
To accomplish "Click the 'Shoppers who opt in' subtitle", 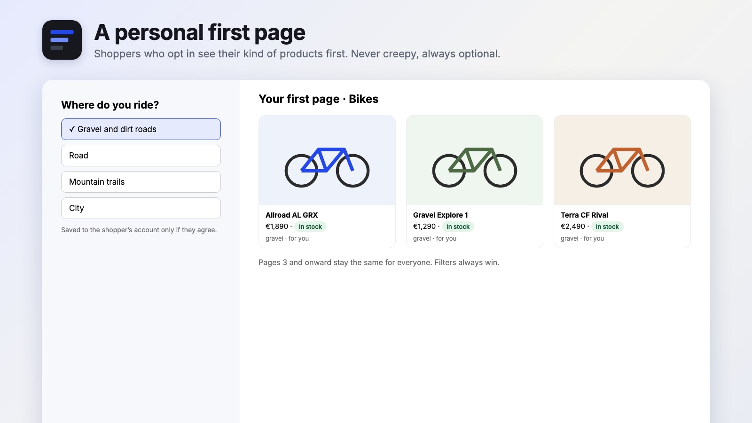I will coord(297,54).
